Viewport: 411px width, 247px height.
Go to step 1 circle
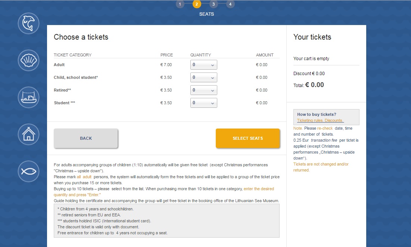pyautogui.click(x=180, y=4)
